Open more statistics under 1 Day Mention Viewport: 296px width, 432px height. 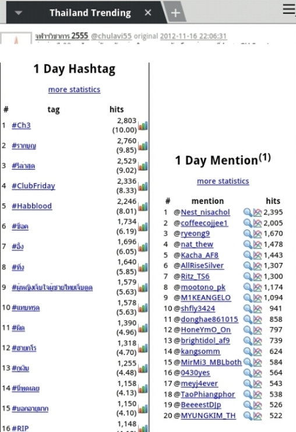pyautogui.click(x=223, y=181)
